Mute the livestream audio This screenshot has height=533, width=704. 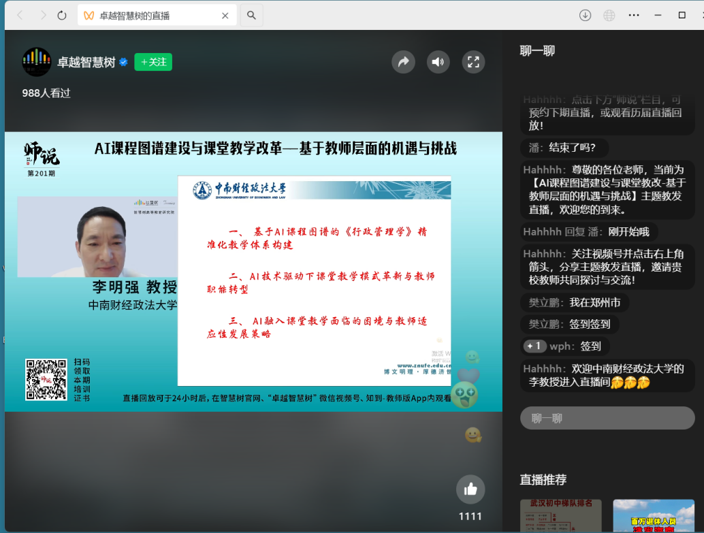click(x=438, y=63)
